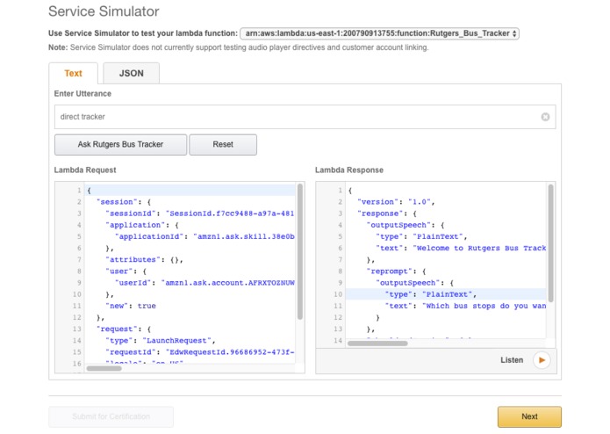
Task: Click line 9 "outputSpeech": { under reprompt
Action: [x=414, y=283]
